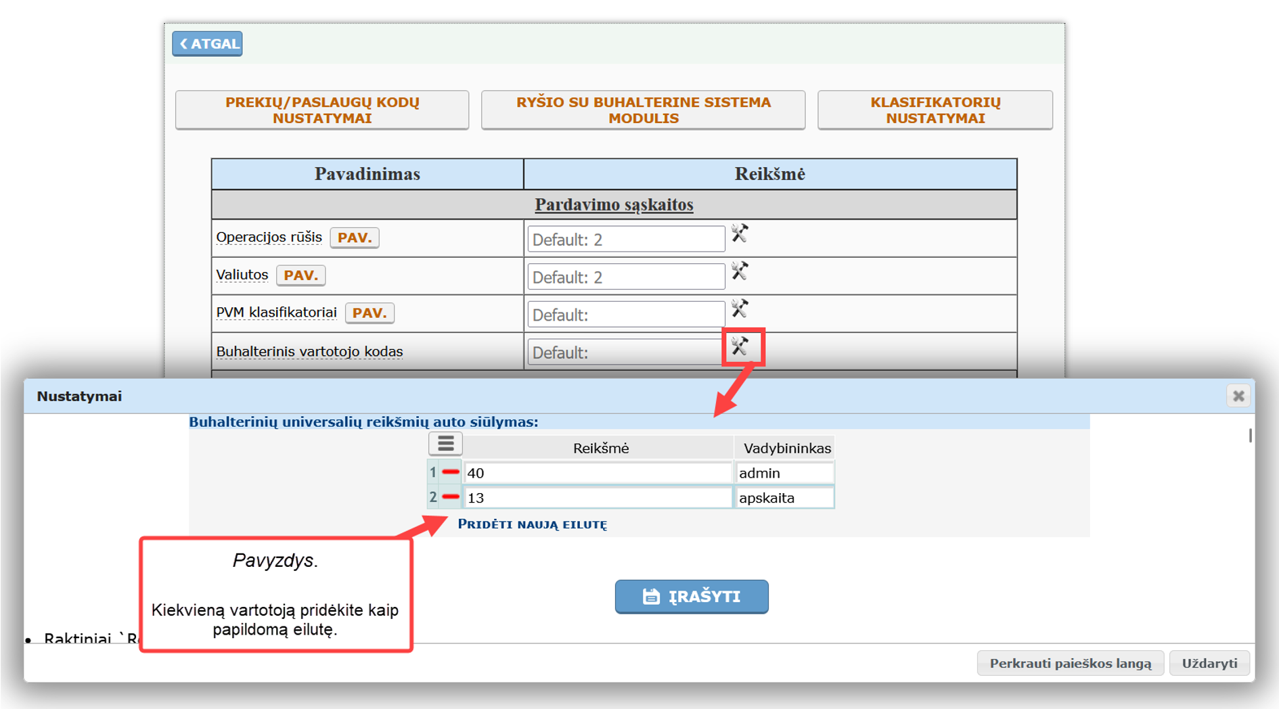Delete row 1 with red minus icon
The width and height of the screenshot is (1279, 709).
coord(451,472)
